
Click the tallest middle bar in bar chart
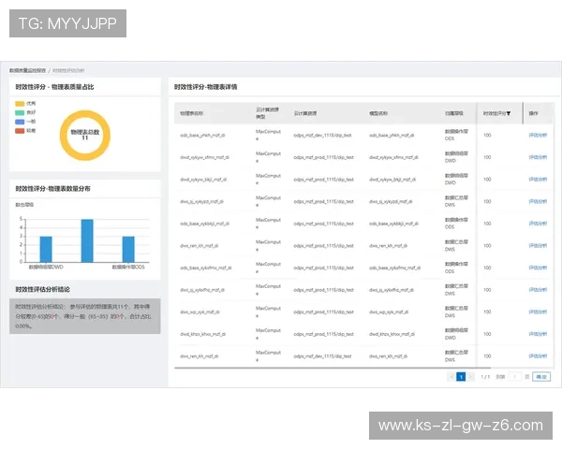click(x=87, y=240)
